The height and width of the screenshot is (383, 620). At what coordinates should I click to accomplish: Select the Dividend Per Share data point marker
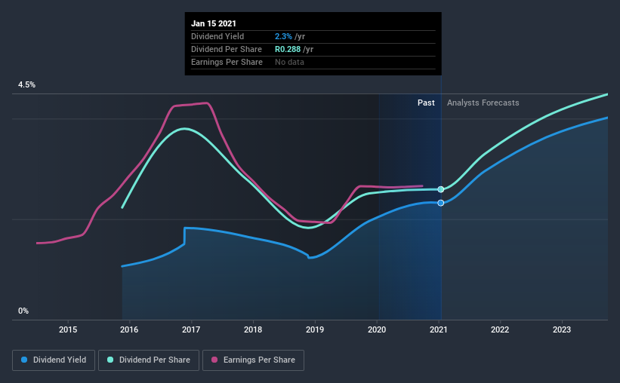[441, 189]
